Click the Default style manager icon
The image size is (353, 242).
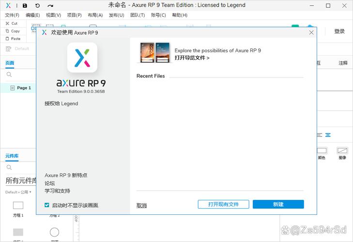8,48
